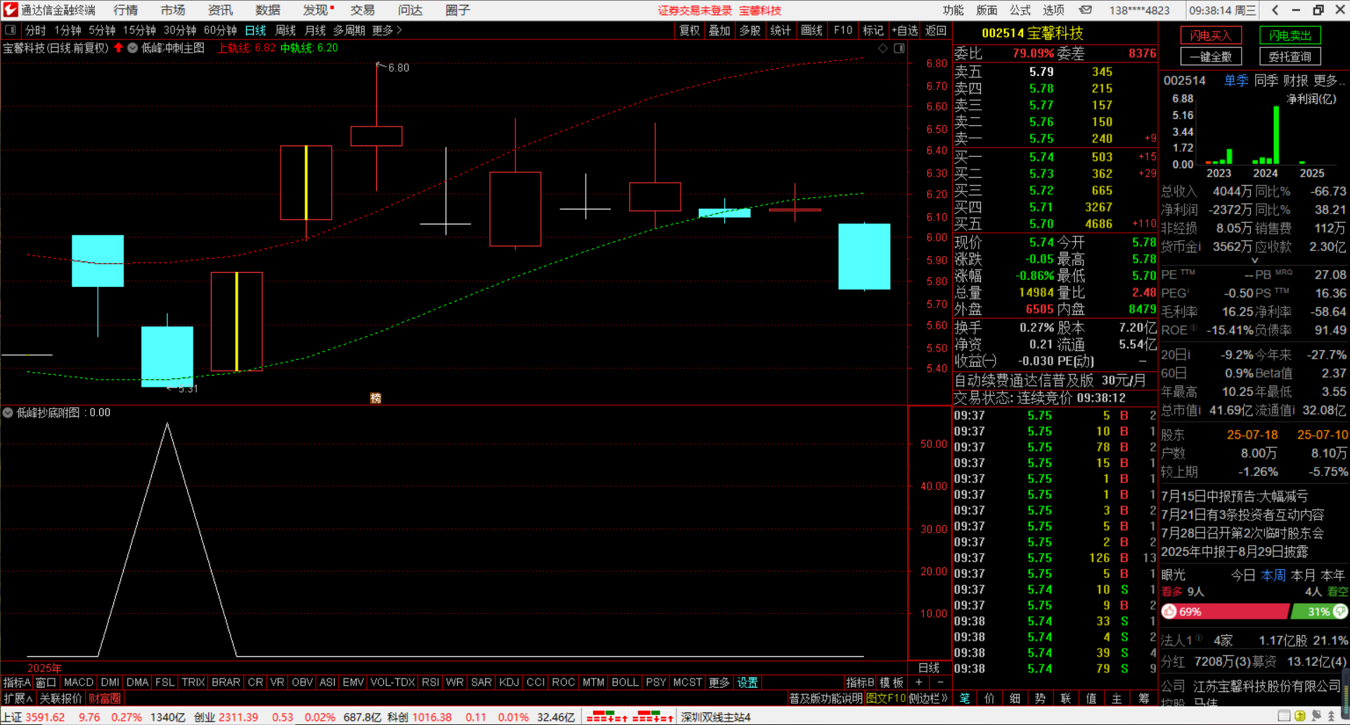The height and width of the screenshot is (725, 1350).
Task: Switch to 财富圈 tab
Action: click(x=105, y=698)
